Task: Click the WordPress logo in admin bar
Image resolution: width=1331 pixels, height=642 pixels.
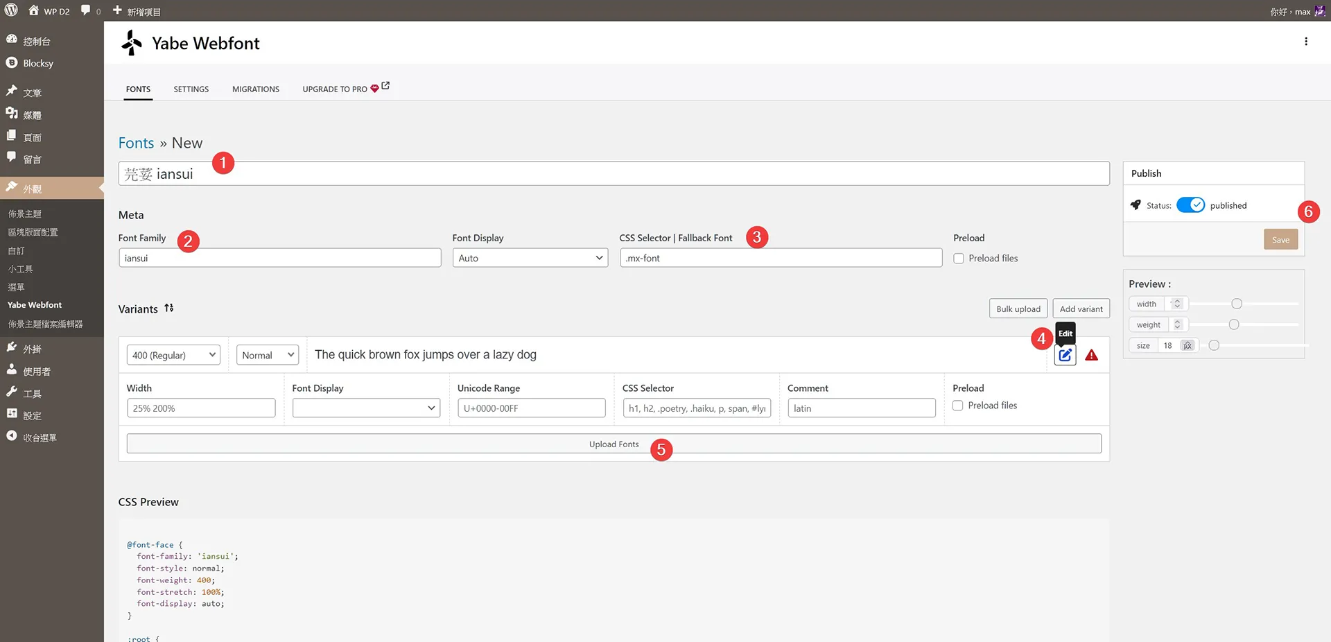Action: [x=11, y=10]
